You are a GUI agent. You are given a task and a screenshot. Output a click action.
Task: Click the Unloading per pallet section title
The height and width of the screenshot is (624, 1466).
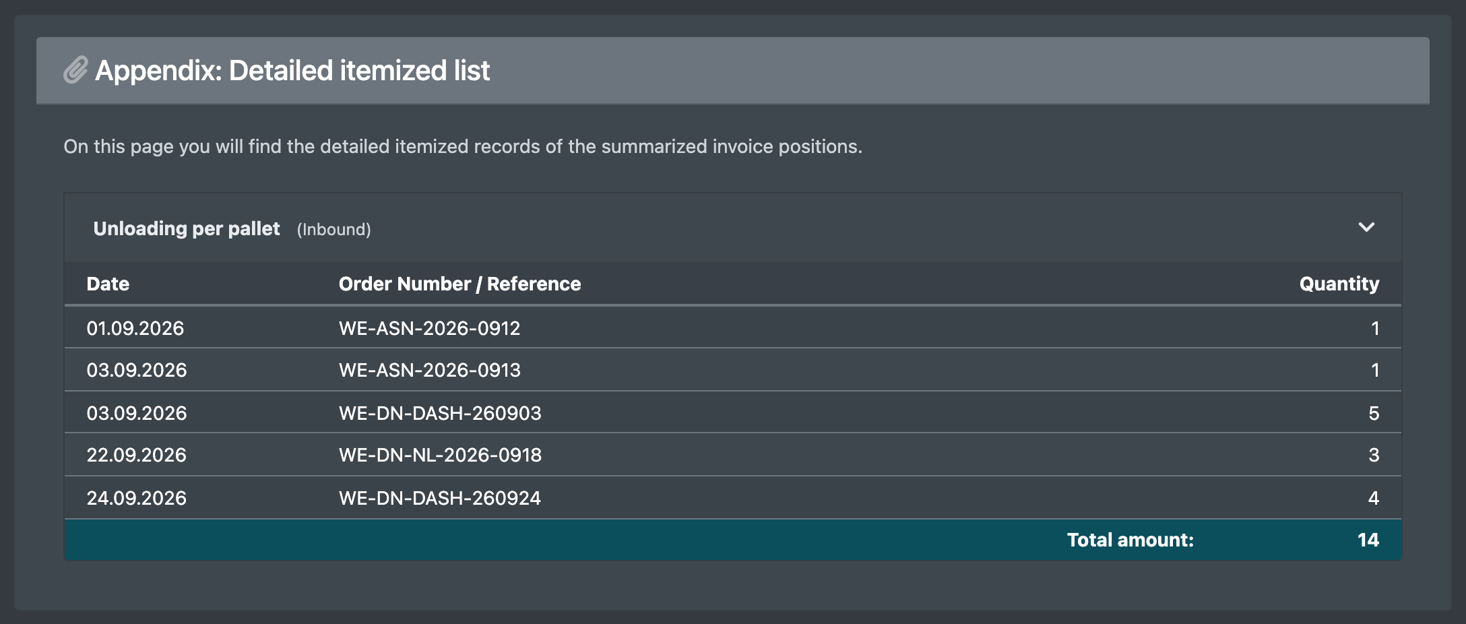187,229
